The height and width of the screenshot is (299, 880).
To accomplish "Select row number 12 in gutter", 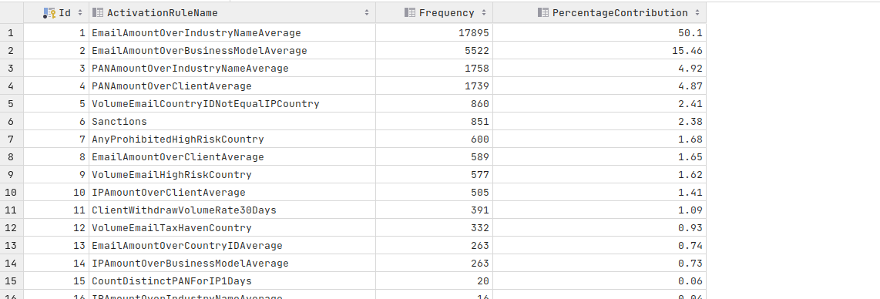I will (12, 228).
